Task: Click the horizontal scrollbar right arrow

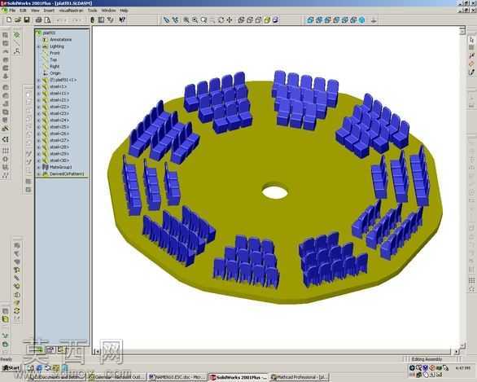Action: 457,352
